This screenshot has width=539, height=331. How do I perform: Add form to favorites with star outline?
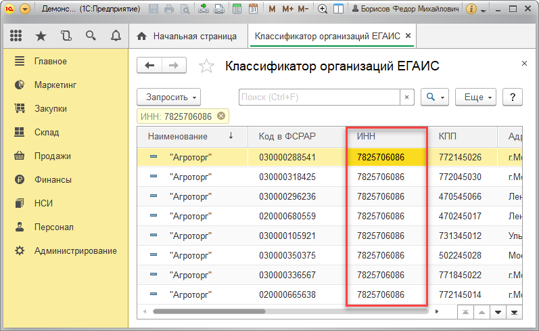click(x=206, y=66)
